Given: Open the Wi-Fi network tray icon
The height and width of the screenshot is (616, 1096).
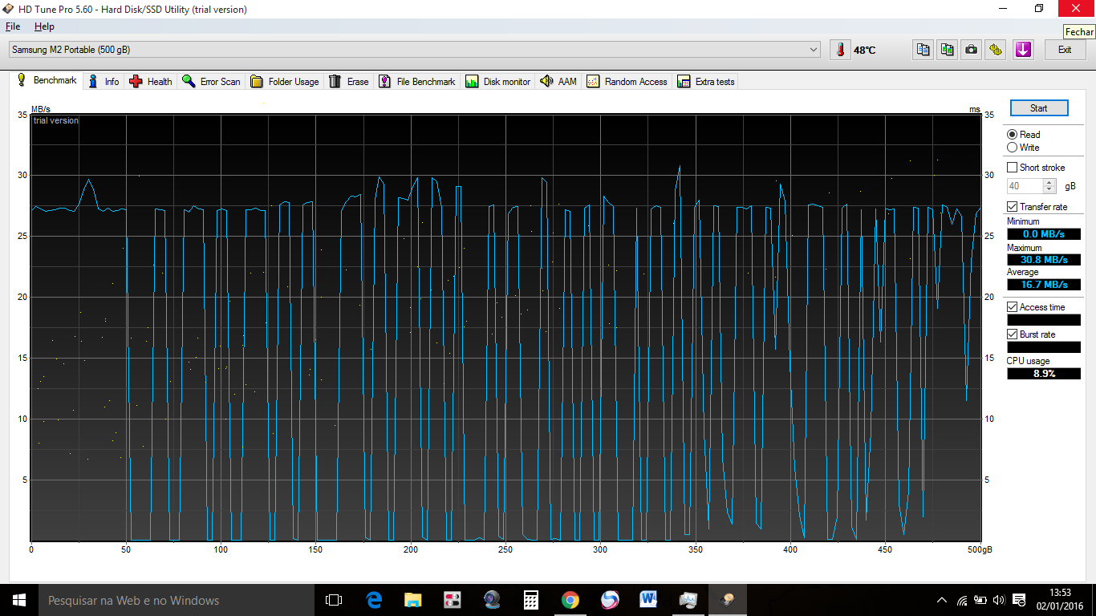Looking at the screenshot, I should (962, 600).
